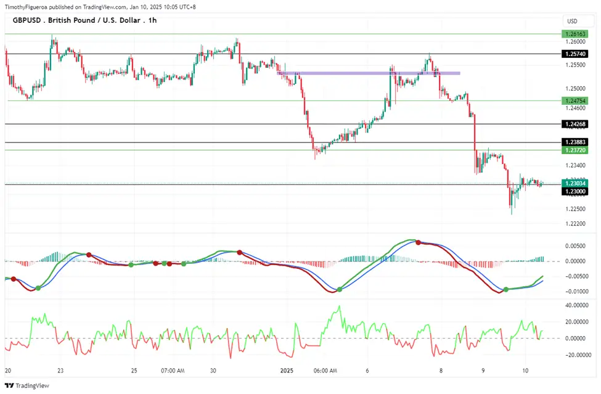
Task: Click the 9 date label on time axis
Action: 483,371
